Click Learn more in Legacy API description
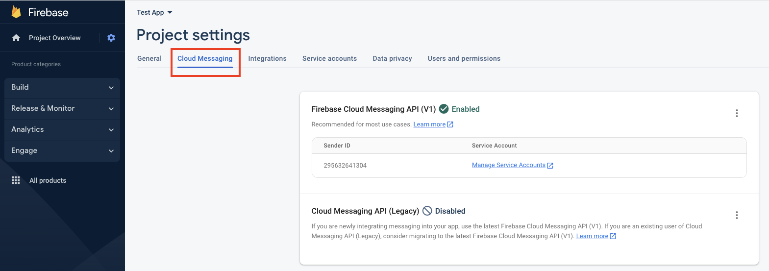Viewport: 769px width, 271px height. [x=592, y=236]
